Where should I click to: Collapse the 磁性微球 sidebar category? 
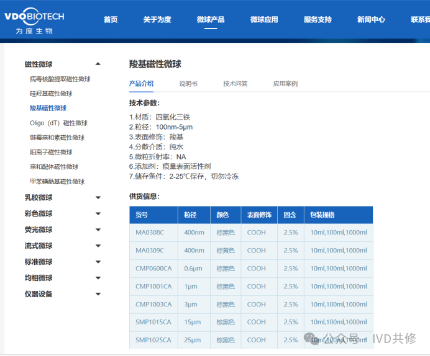tap(98, 64)
